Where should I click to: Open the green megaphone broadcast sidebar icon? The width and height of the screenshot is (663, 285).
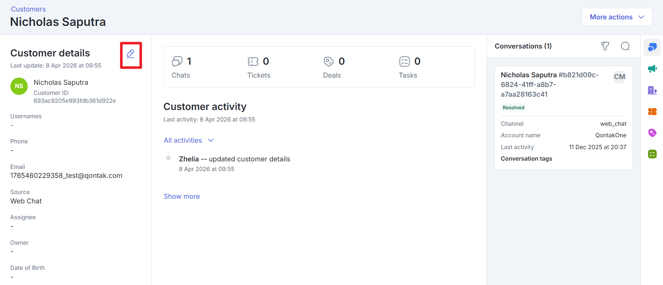652,69
